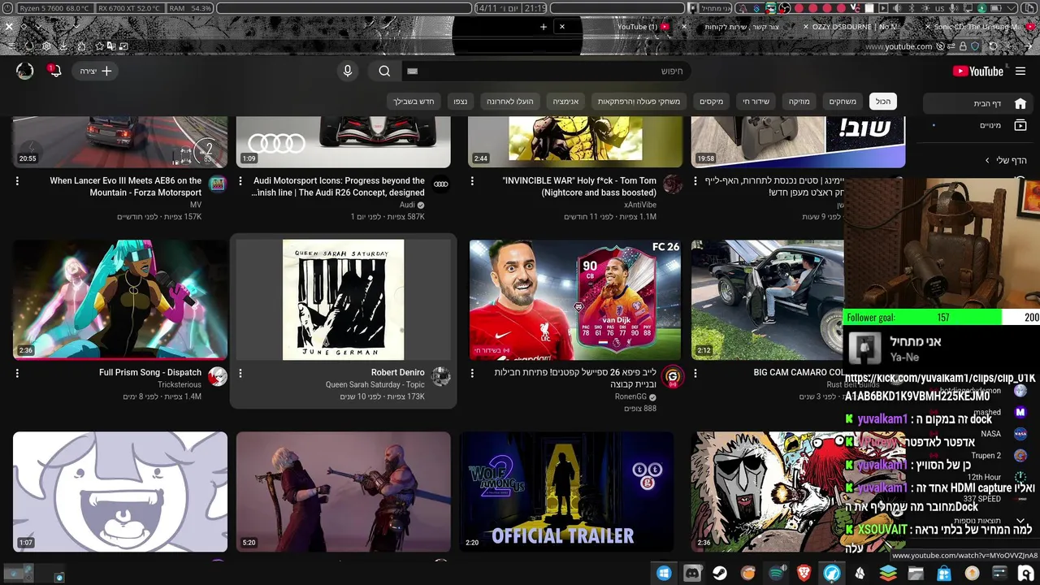This screenshot has width=1040, height=585.
Task: Select the אנימציה filter chip
Action: coord(565,102)
